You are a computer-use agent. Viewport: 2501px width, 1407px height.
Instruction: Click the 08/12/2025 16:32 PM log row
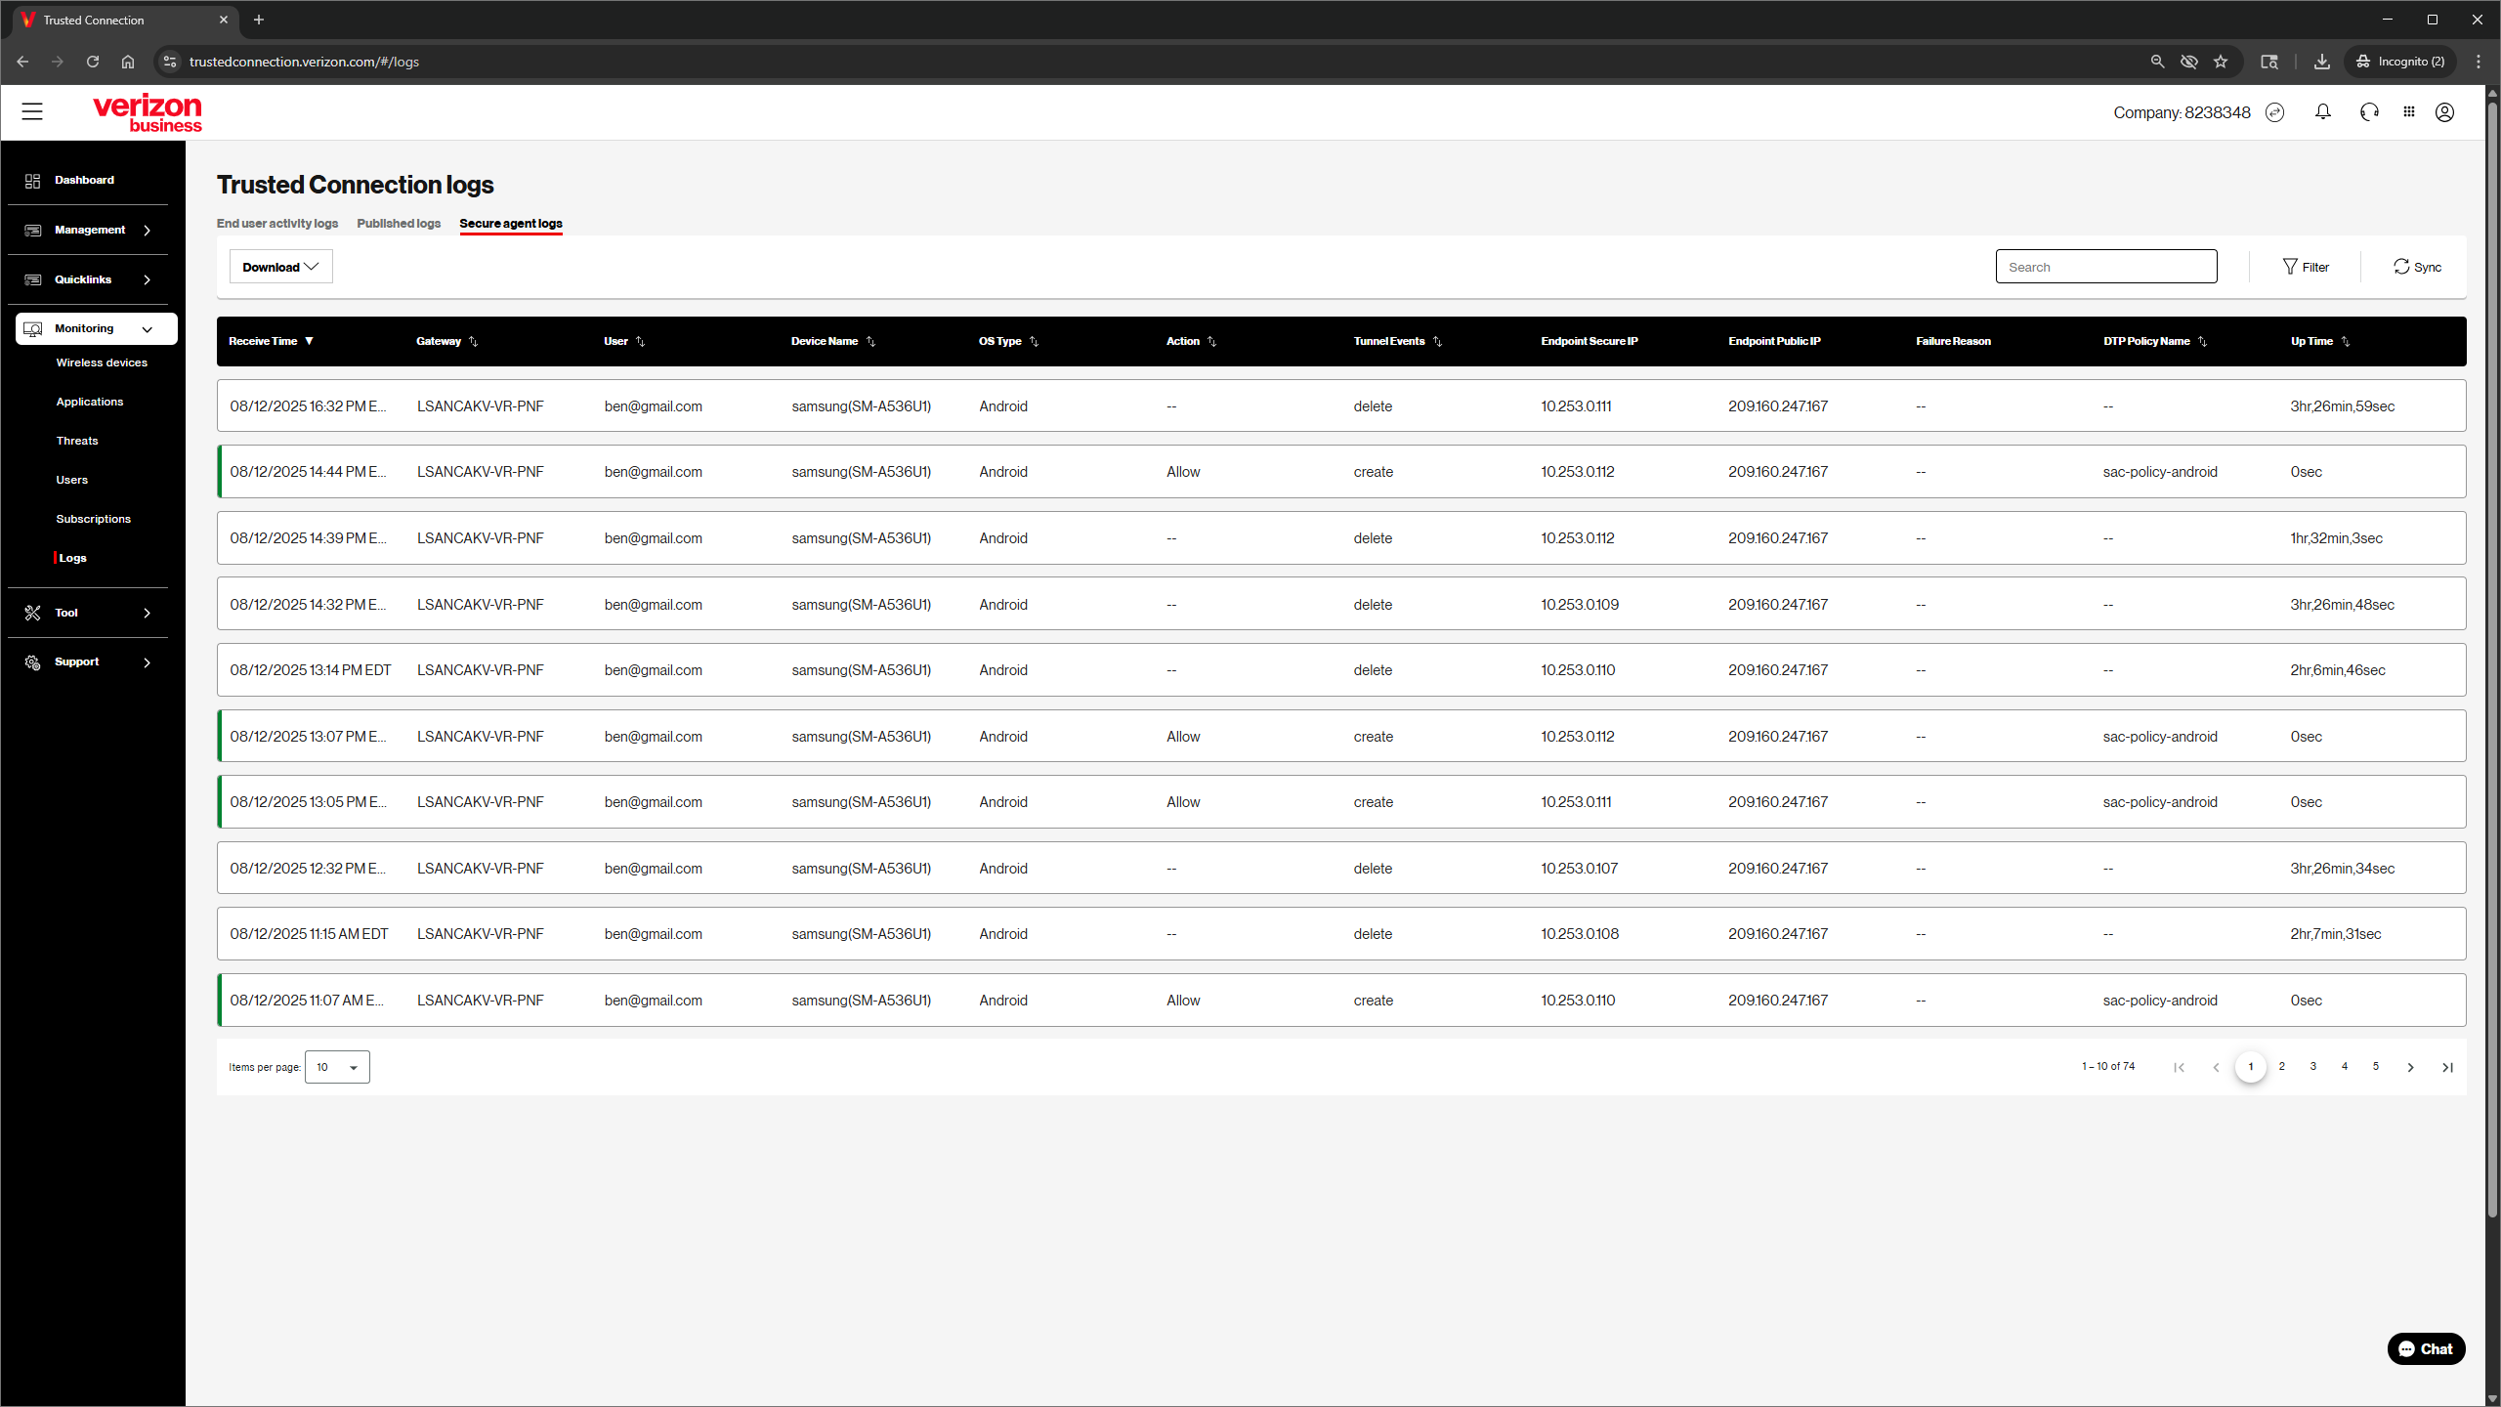pos(1341,405)
